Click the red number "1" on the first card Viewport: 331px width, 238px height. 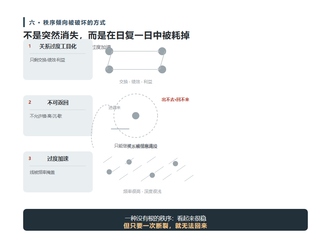(x=30, y=46)
